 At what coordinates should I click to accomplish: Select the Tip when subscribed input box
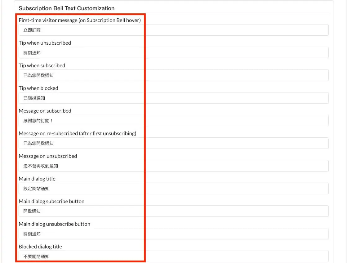tap(174, 75)
